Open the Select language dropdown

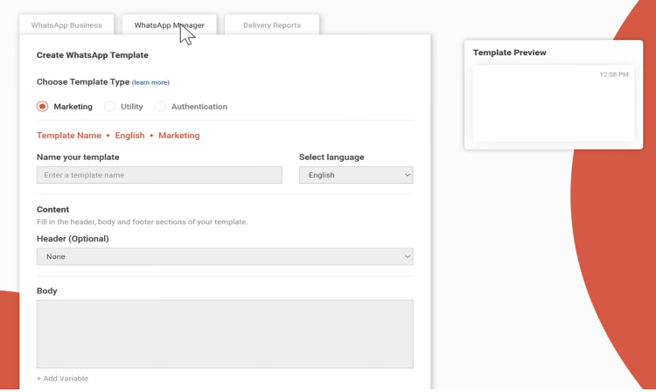click(x=356, y=175)
